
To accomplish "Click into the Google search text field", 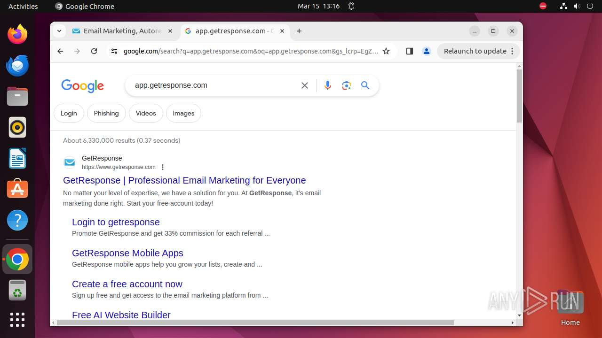I will coord(214,85).
